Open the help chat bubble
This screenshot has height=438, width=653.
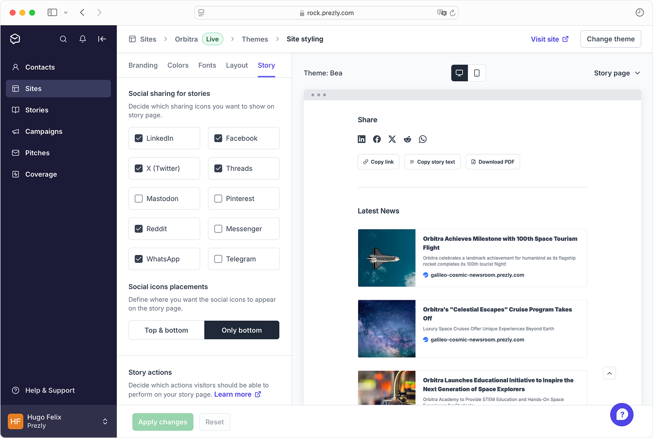coord(622,415)
